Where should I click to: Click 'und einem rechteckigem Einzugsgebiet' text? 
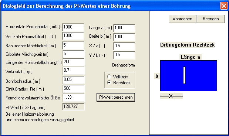(40, 120)
